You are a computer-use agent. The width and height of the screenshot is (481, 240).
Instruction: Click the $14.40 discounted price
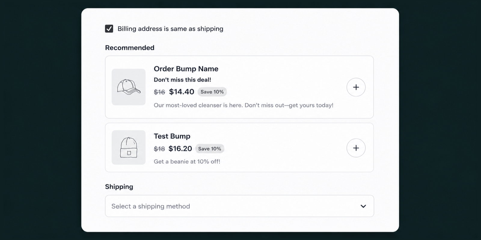tap(182, 92)
